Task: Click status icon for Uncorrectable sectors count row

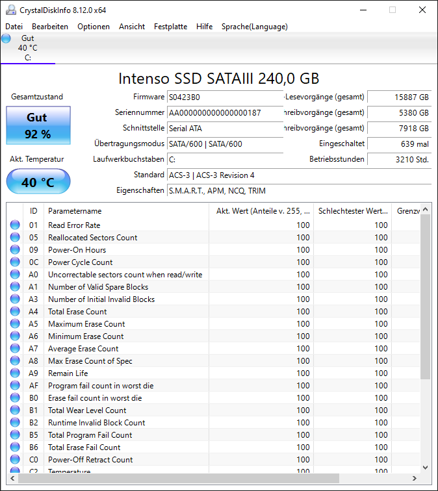Action: pos(15,274)
